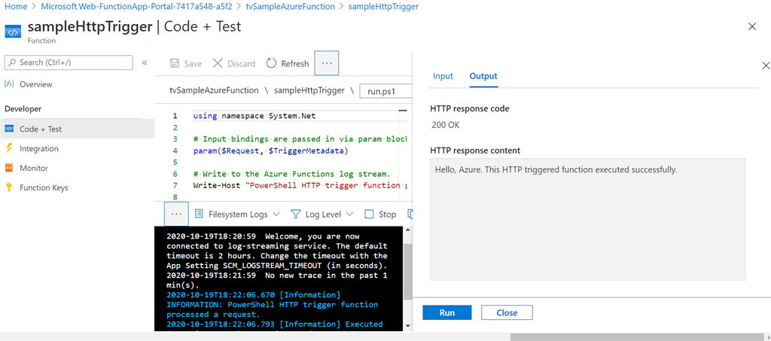This screenshot has width=771, height=341.
Task: Click the magnifier icon in the search box
Action: pos(12,63)
